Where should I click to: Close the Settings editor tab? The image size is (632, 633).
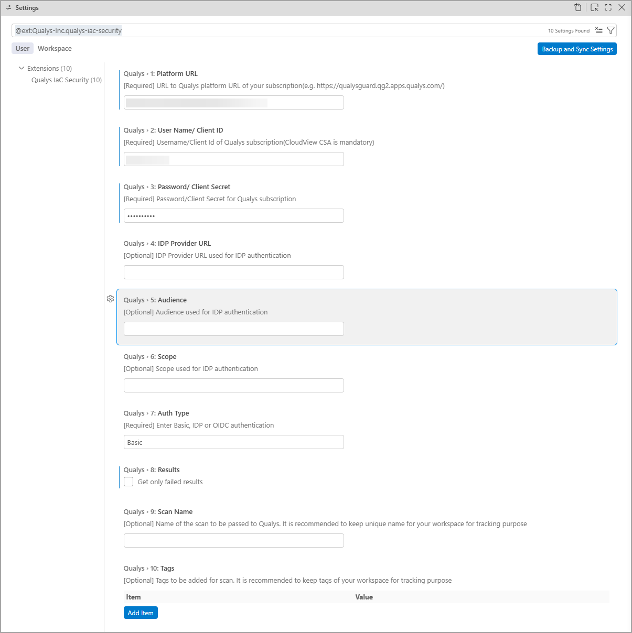tap(622, 7)
